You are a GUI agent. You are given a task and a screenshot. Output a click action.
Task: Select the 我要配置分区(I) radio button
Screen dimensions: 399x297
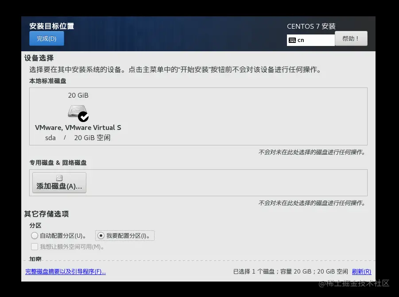[x=101, y=236]
